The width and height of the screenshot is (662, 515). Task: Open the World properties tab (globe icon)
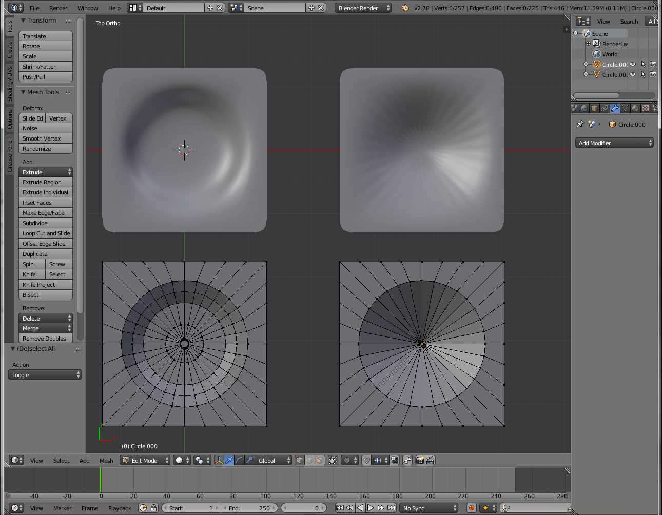coord(584,108)
